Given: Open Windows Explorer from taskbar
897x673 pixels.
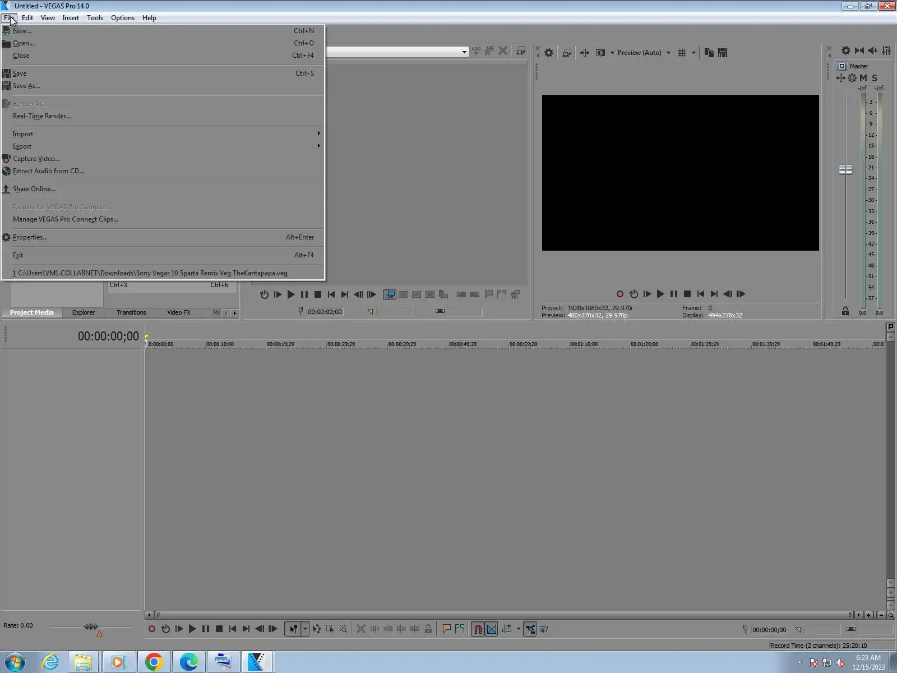Looking at the screenshot, I should [83, 662].
